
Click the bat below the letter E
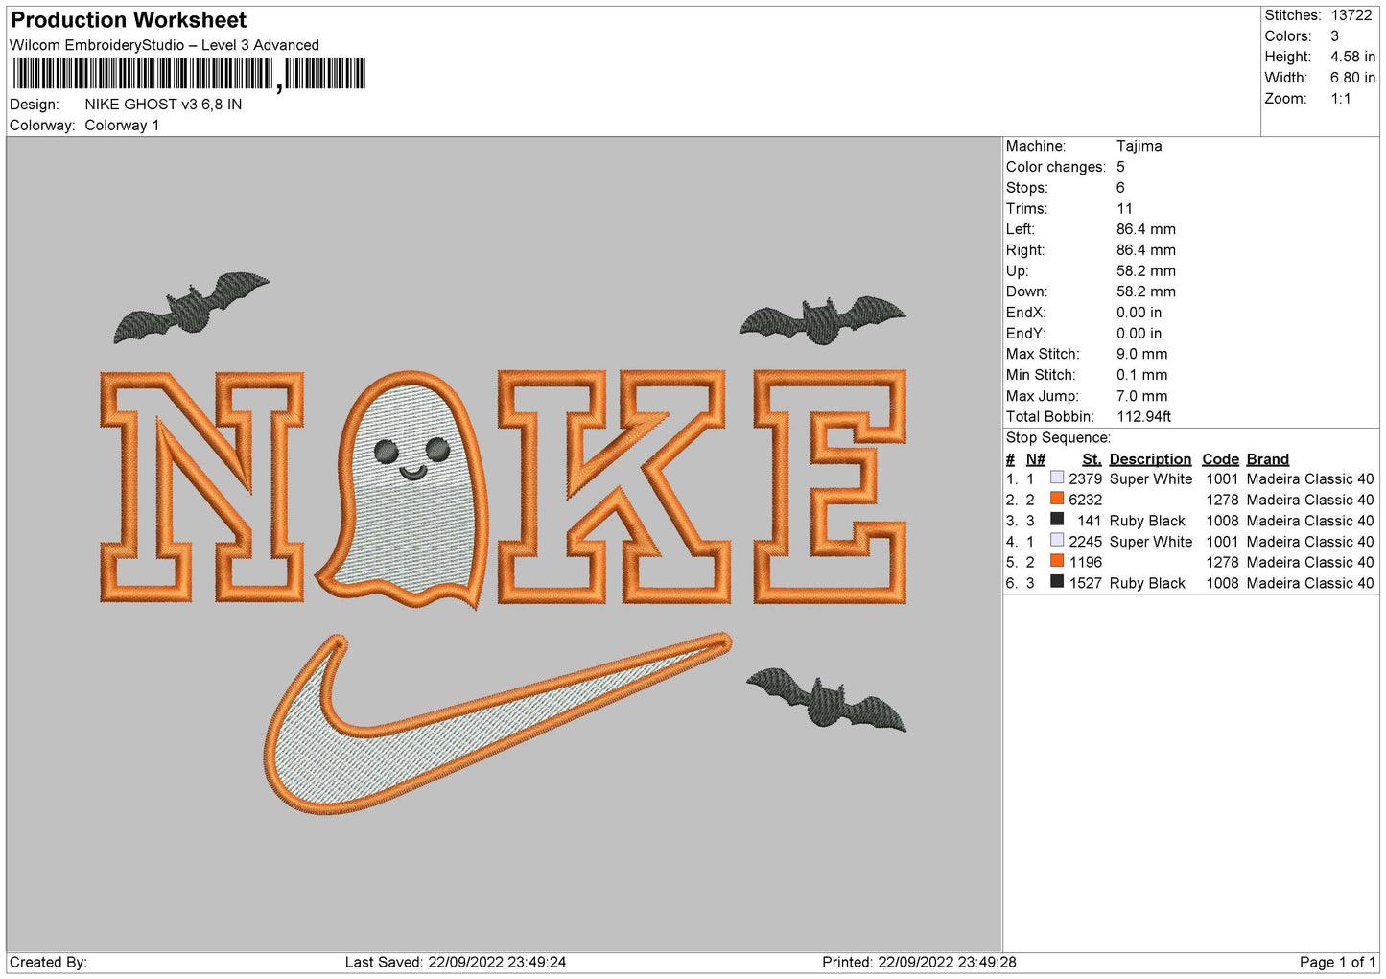click(826, 699)
